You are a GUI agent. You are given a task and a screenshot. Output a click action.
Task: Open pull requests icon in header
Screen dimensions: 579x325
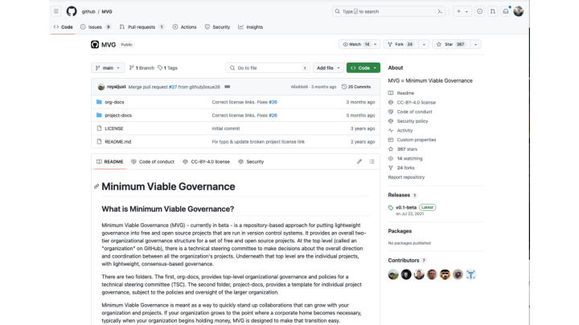(x=493, y=11)
